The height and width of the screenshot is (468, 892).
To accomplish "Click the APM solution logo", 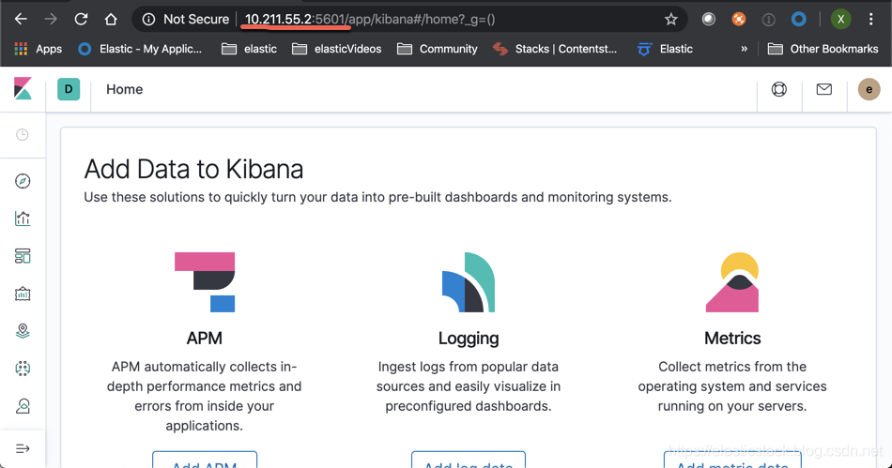I will [x=205, y=282].
